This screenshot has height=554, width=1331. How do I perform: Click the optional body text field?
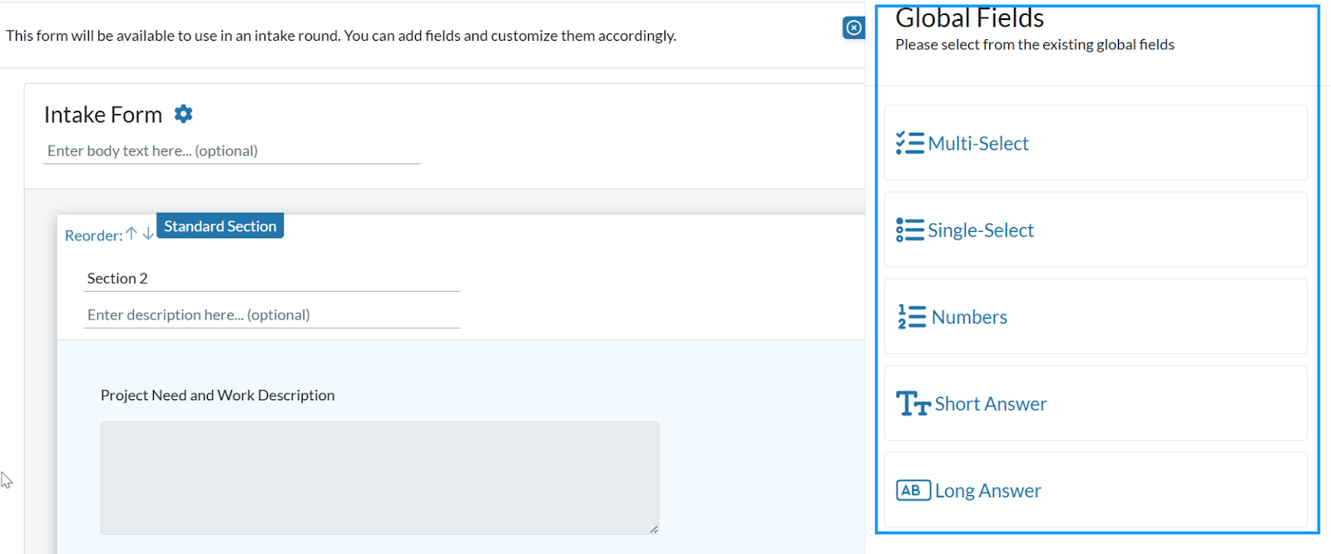point(231,151)
